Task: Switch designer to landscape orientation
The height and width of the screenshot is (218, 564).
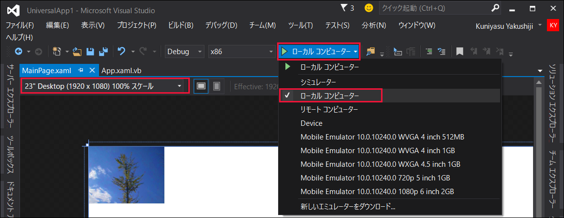Action: [x=201, y=86]
